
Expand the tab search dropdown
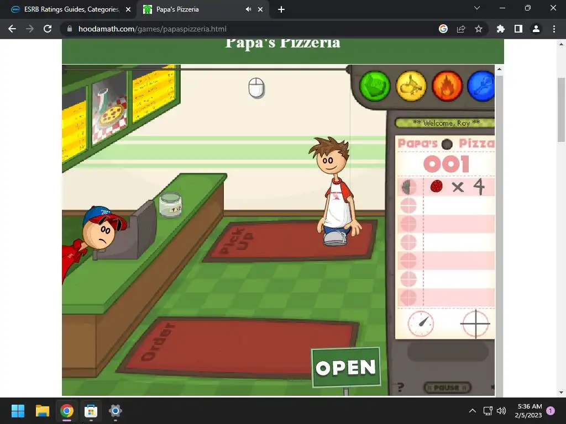point(477,8)
